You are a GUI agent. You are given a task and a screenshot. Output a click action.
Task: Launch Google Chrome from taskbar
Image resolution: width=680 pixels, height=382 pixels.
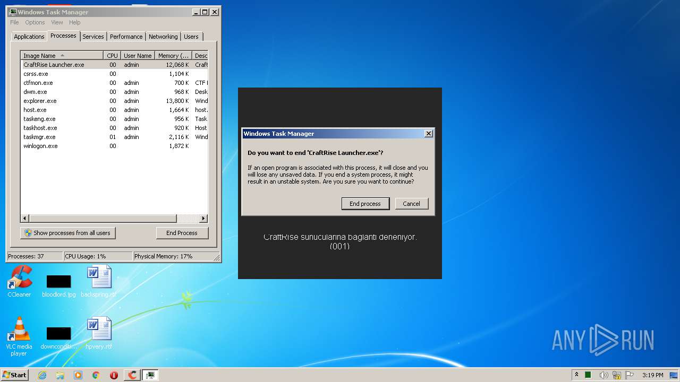96,375
